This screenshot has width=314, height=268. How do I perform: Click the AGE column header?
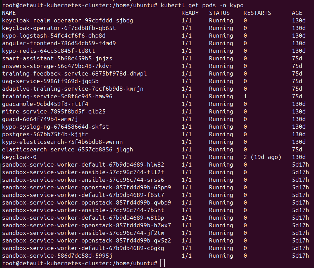click(x=297, y=13)
